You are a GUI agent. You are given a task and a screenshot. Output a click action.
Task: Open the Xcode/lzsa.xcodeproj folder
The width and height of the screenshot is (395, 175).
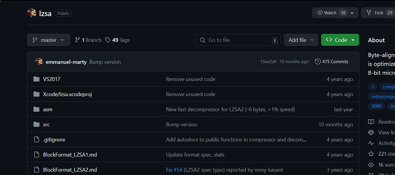click(x=67, y=94)
